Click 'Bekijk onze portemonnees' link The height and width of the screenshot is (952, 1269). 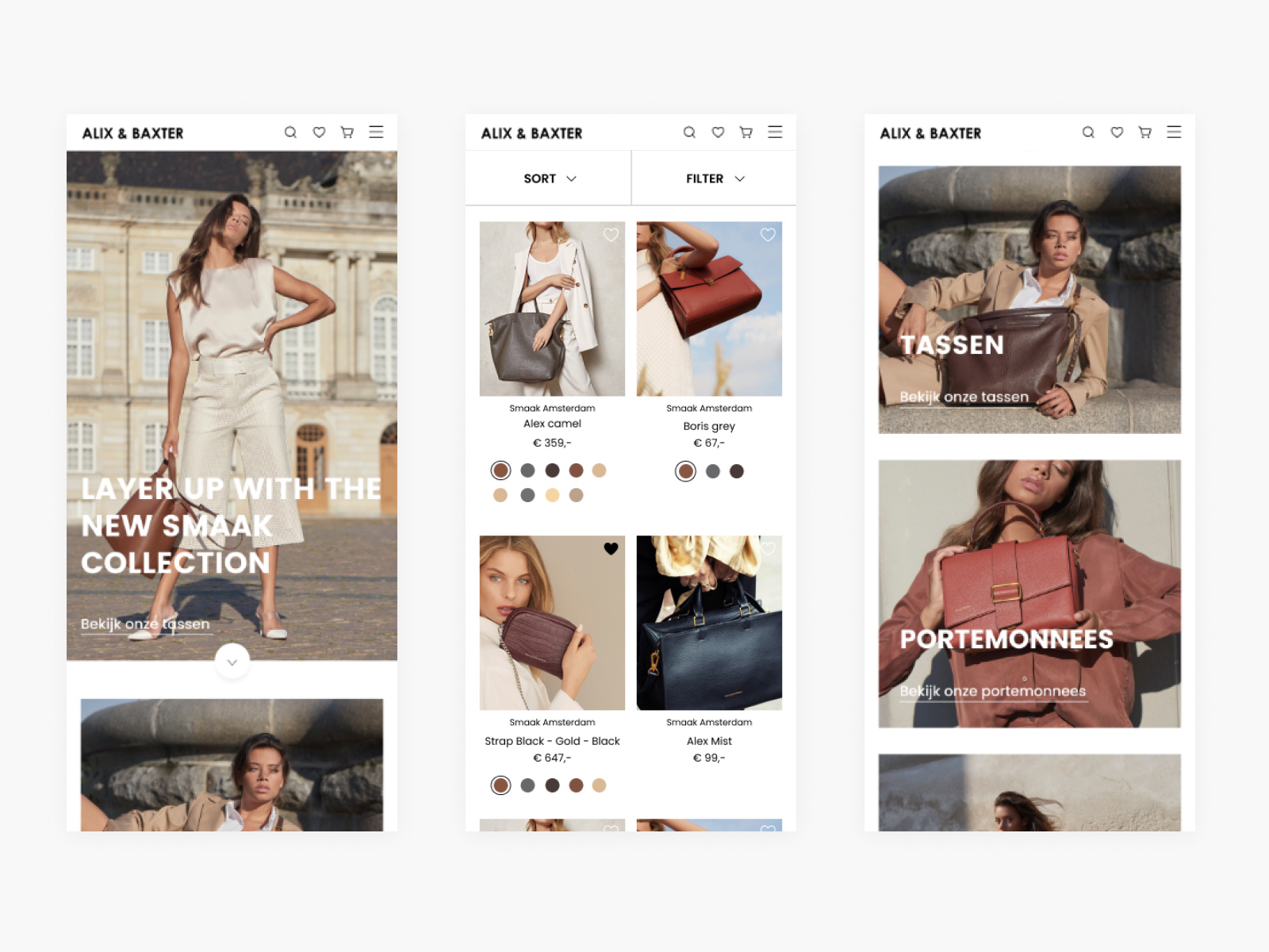coord(993,692)
